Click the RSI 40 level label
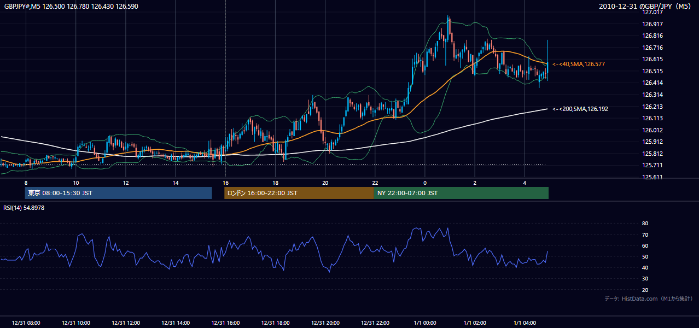The image size is (699, 328). pos(645,267)
